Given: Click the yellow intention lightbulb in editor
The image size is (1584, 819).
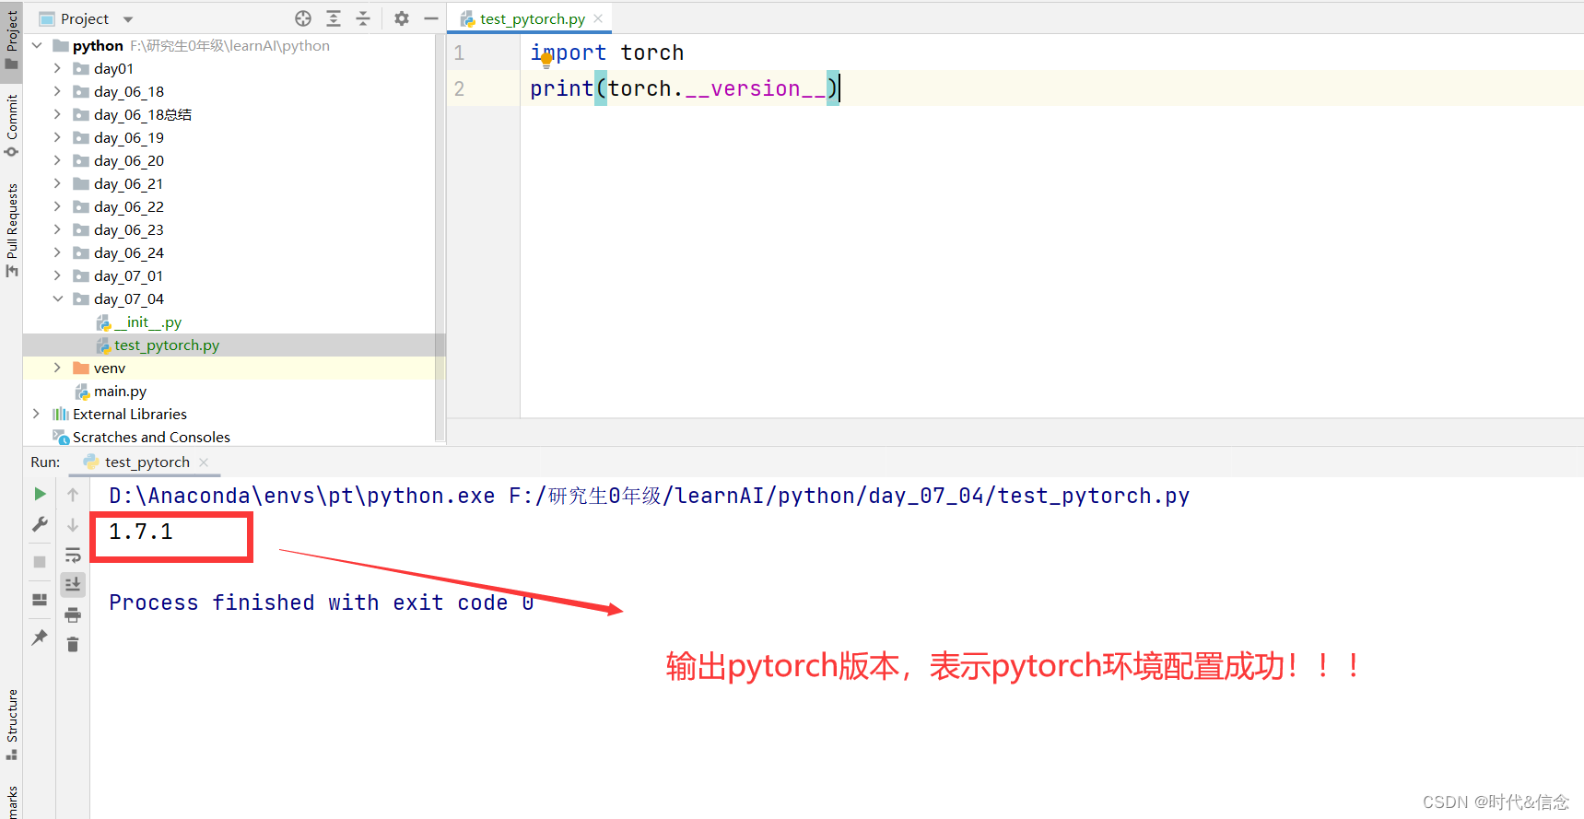Looking at the screenshot, I should 546,60.
